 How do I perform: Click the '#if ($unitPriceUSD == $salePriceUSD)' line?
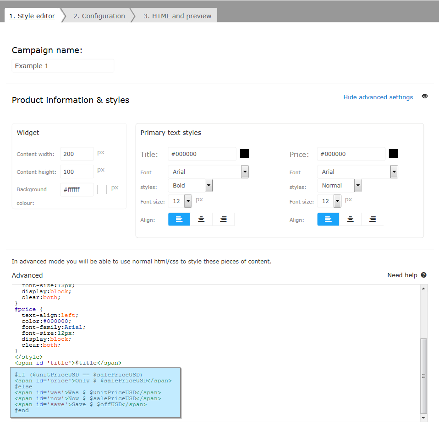(78, 375)
